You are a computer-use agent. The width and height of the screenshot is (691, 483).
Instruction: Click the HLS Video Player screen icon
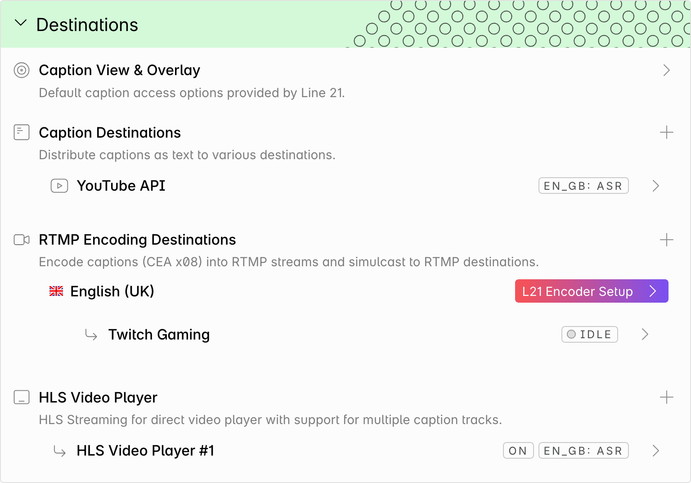pos(22,398)
